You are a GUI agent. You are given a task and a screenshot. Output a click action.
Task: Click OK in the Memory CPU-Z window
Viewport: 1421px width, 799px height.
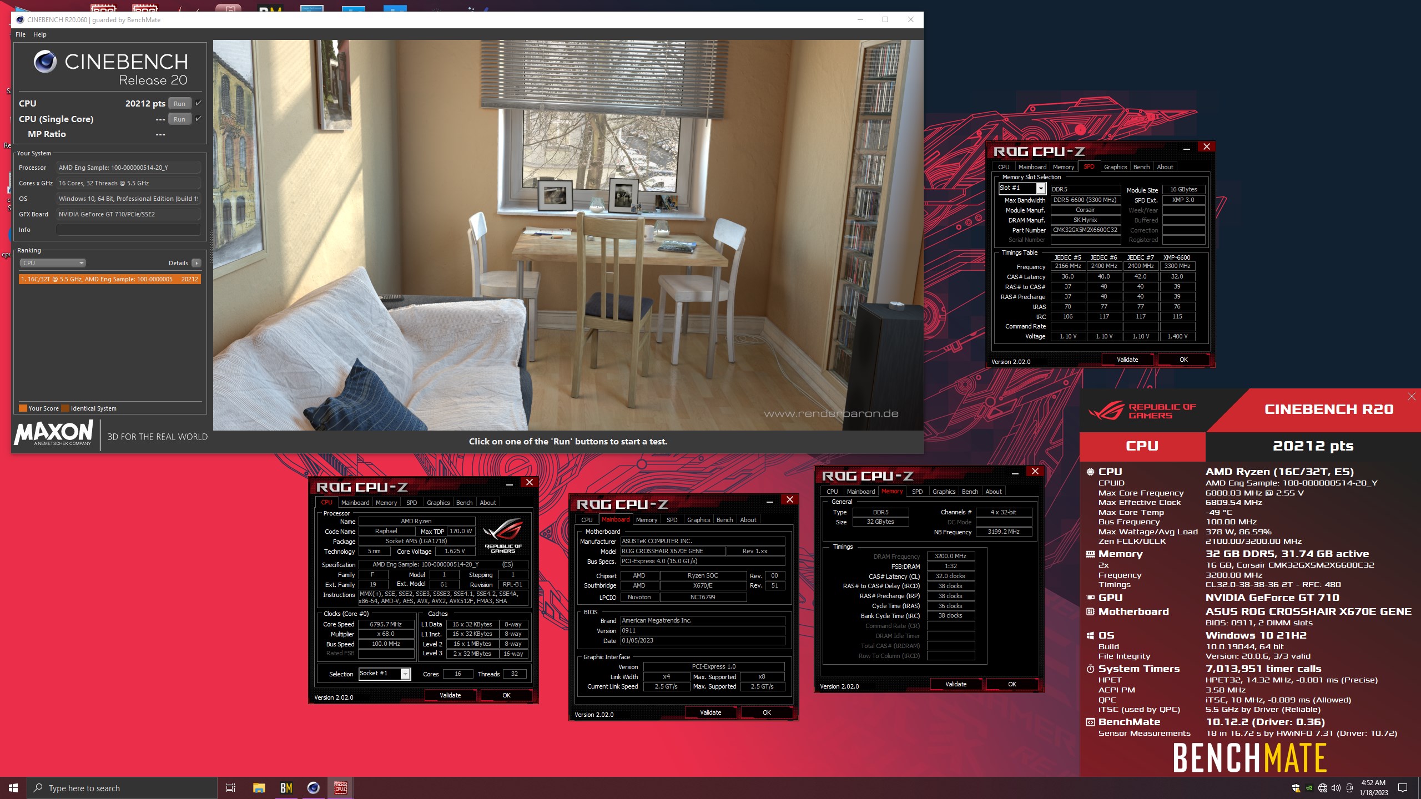[x=1012, y=684]
